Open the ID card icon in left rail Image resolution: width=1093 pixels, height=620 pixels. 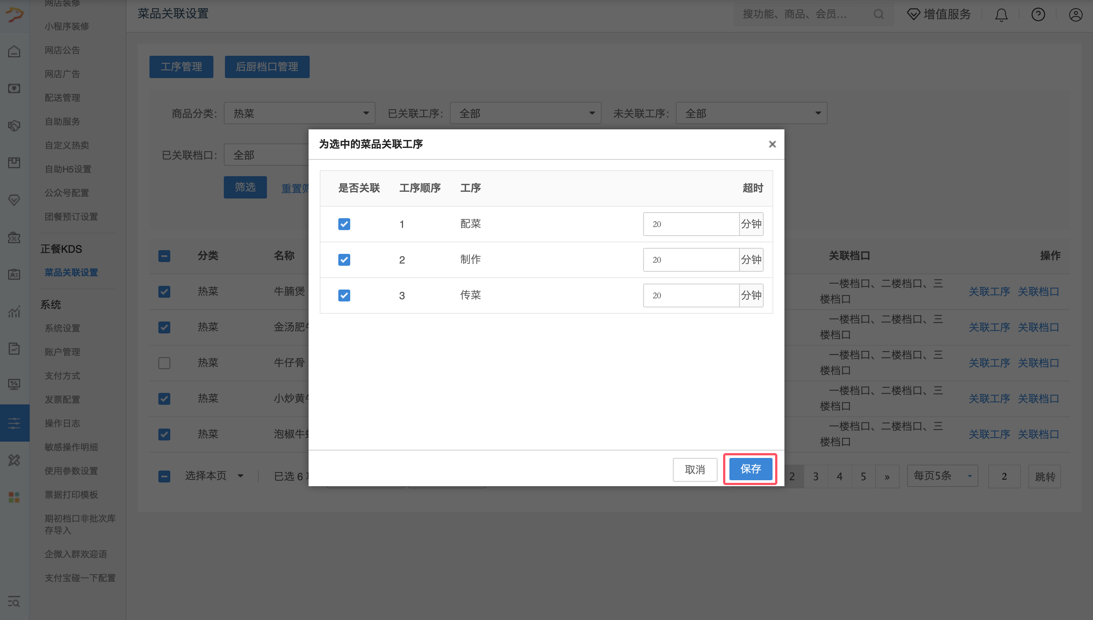tap(14, 274)
